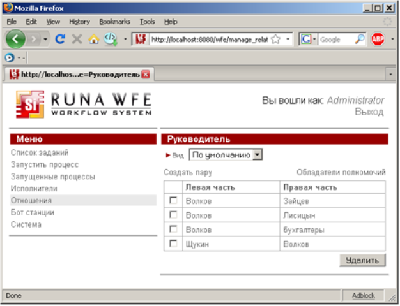Image resolution: width=400 pixels, height=306 pixels.
Task: Reload the page with the refresh icon
Action: pos(61,40)
